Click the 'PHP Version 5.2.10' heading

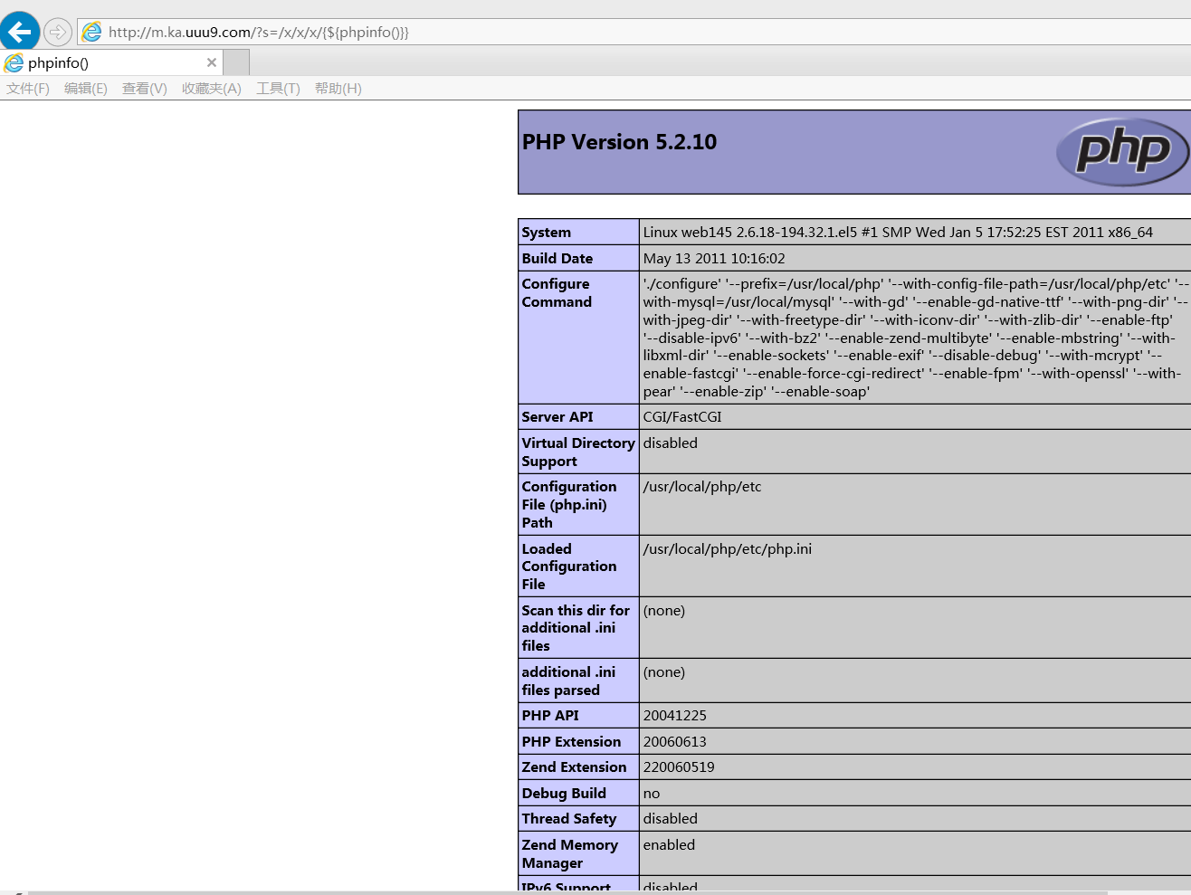coord(619,142)
